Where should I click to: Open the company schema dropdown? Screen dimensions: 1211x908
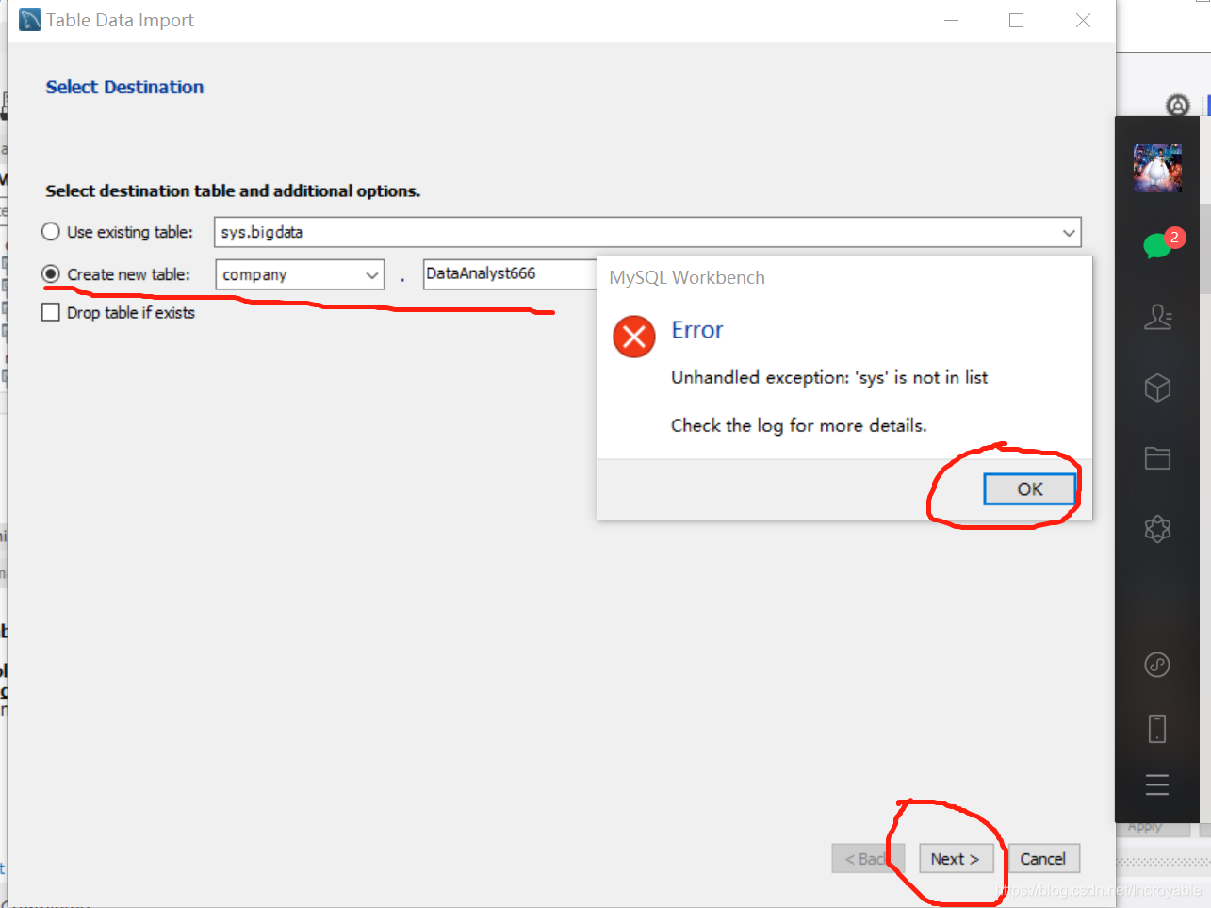[x=300, y=274]
